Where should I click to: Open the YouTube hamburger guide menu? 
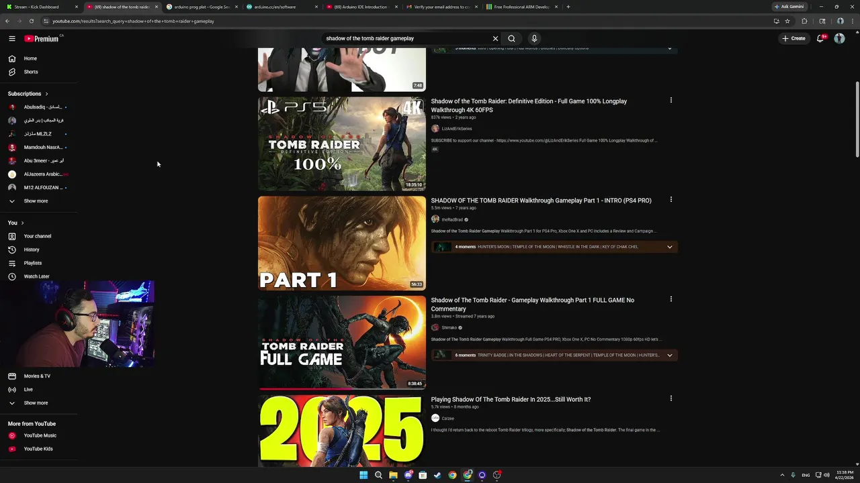[11, 39]
